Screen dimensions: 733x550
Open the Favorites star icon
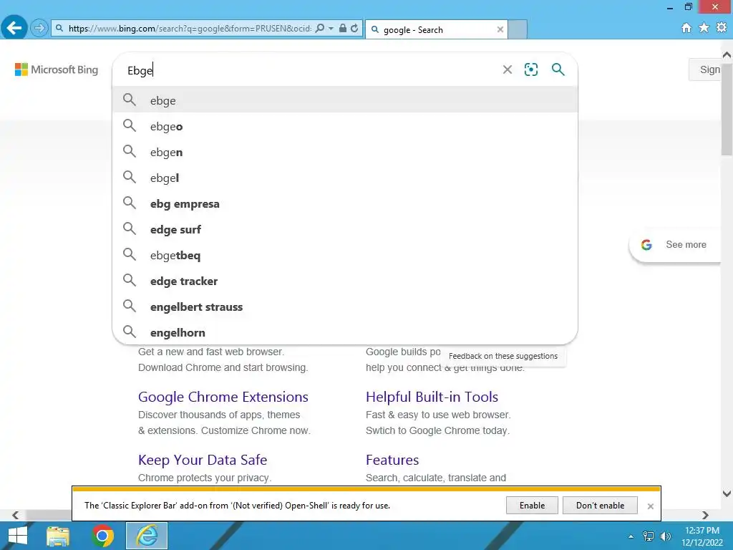704,28
